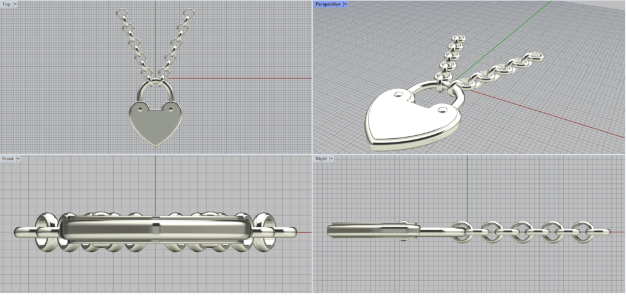
Task: Pick the right rivet on Perspective heart
Action: click(x=443, y=110)
